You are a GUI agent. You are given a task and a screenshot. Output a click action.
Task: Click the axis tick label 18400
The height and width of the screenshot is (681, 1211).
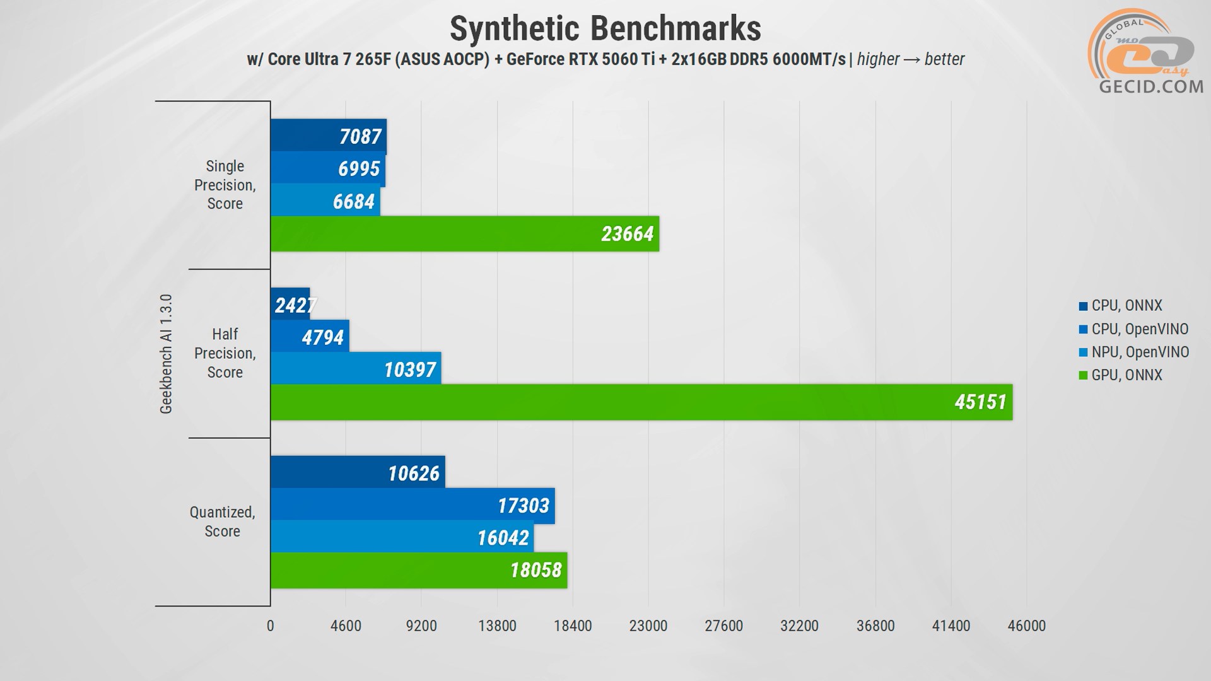coord(573,626)
